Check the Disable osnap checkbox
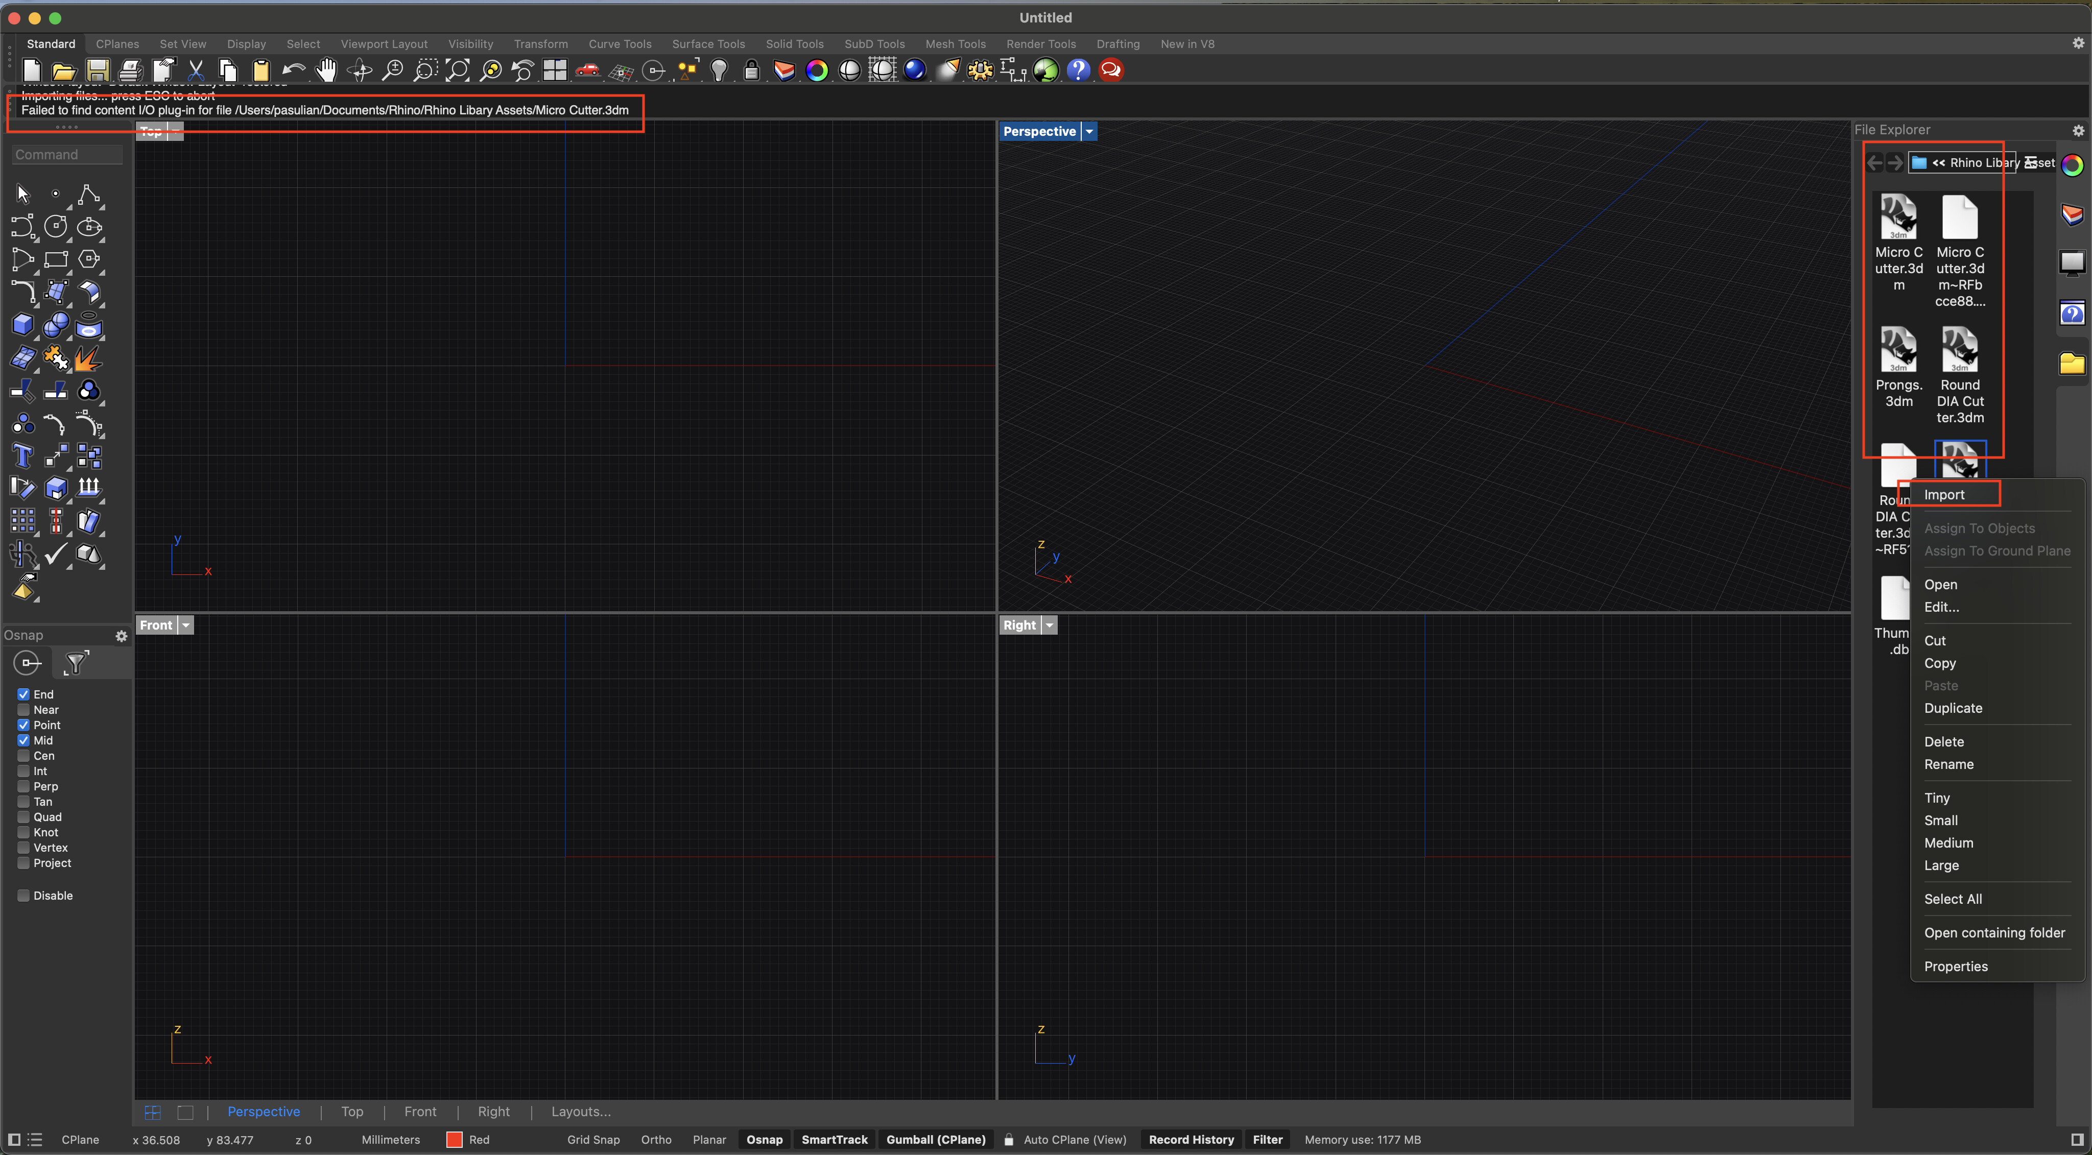2092x1155 pixels. 23,895
